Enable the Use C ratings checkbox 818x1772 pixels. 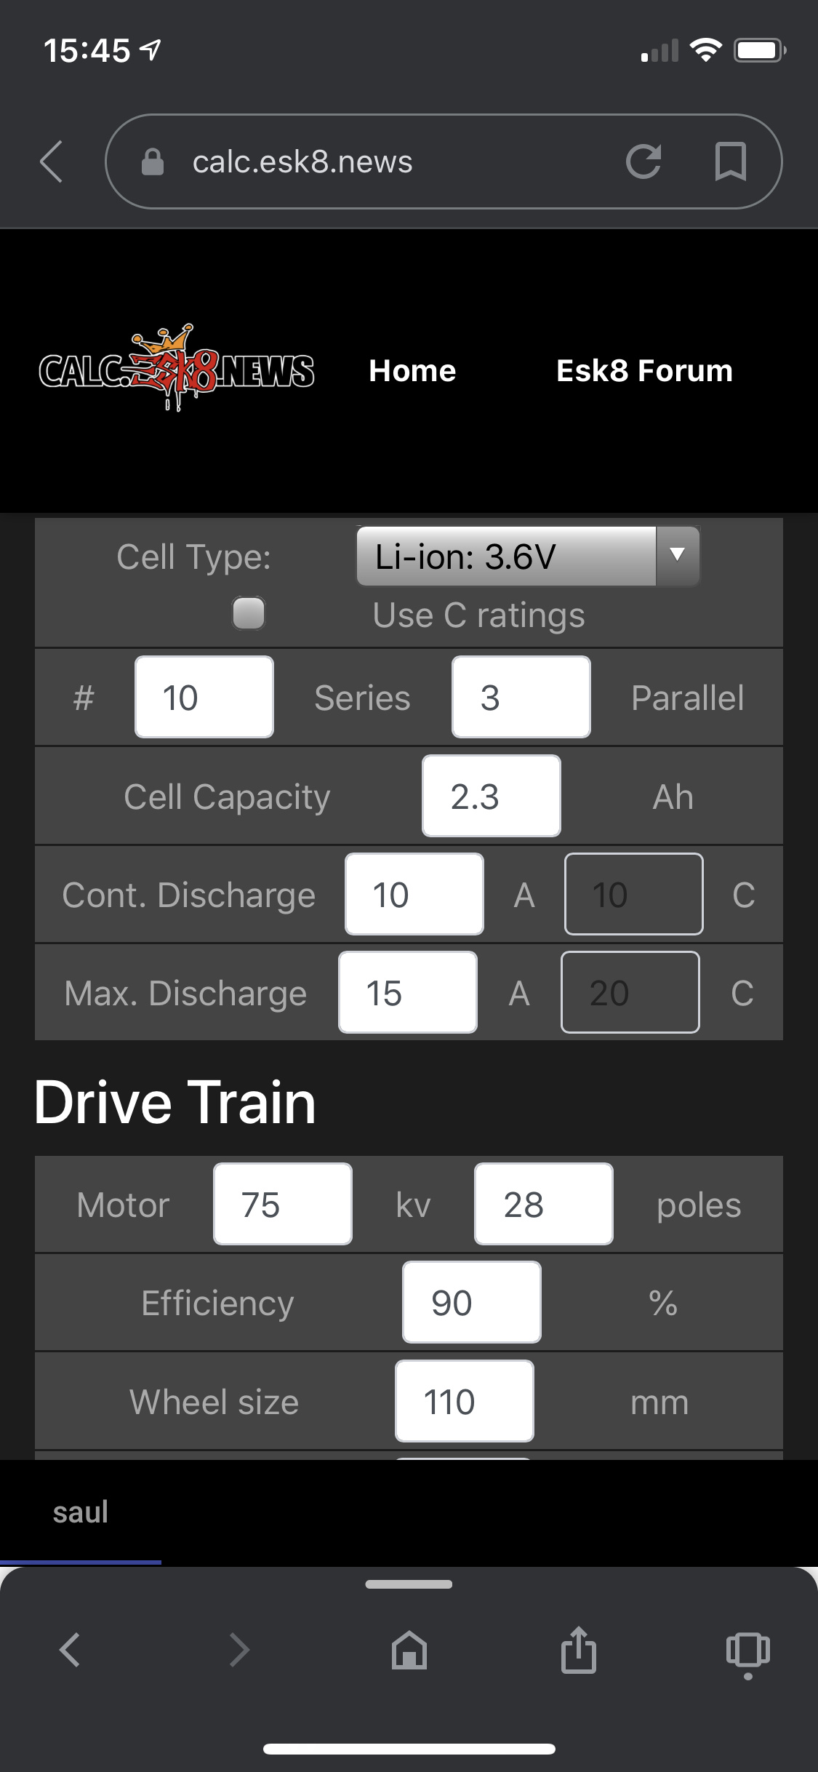(x=249, y=613)
